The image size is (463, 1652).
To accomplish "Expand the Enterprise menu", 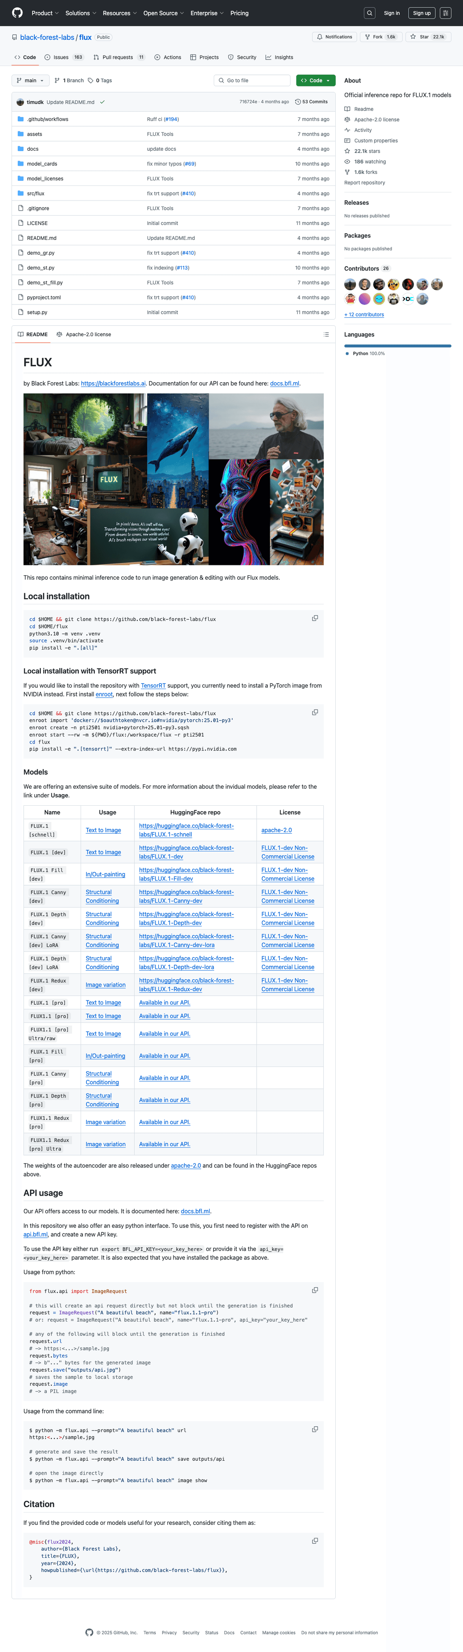I will tap(207, 13).
